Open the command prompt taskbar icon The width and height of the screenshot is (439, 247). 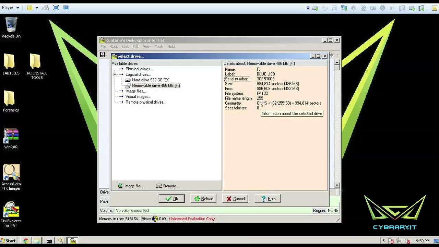(49, 241)
